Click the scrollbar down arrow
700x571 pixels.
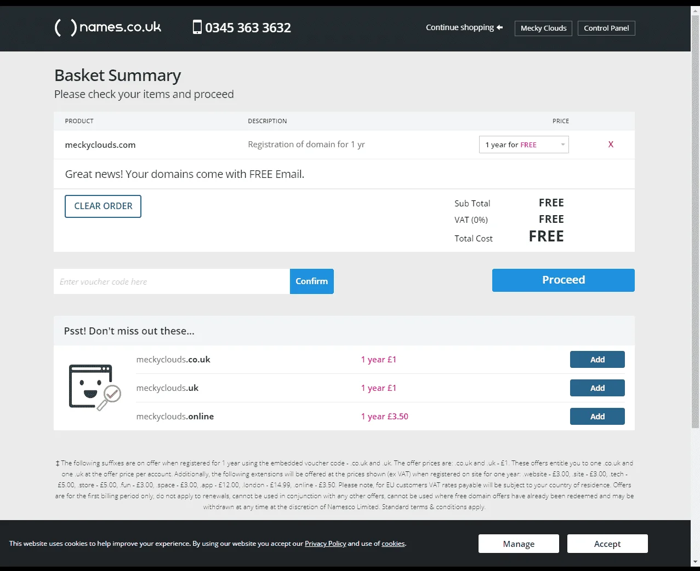(695, 562)
